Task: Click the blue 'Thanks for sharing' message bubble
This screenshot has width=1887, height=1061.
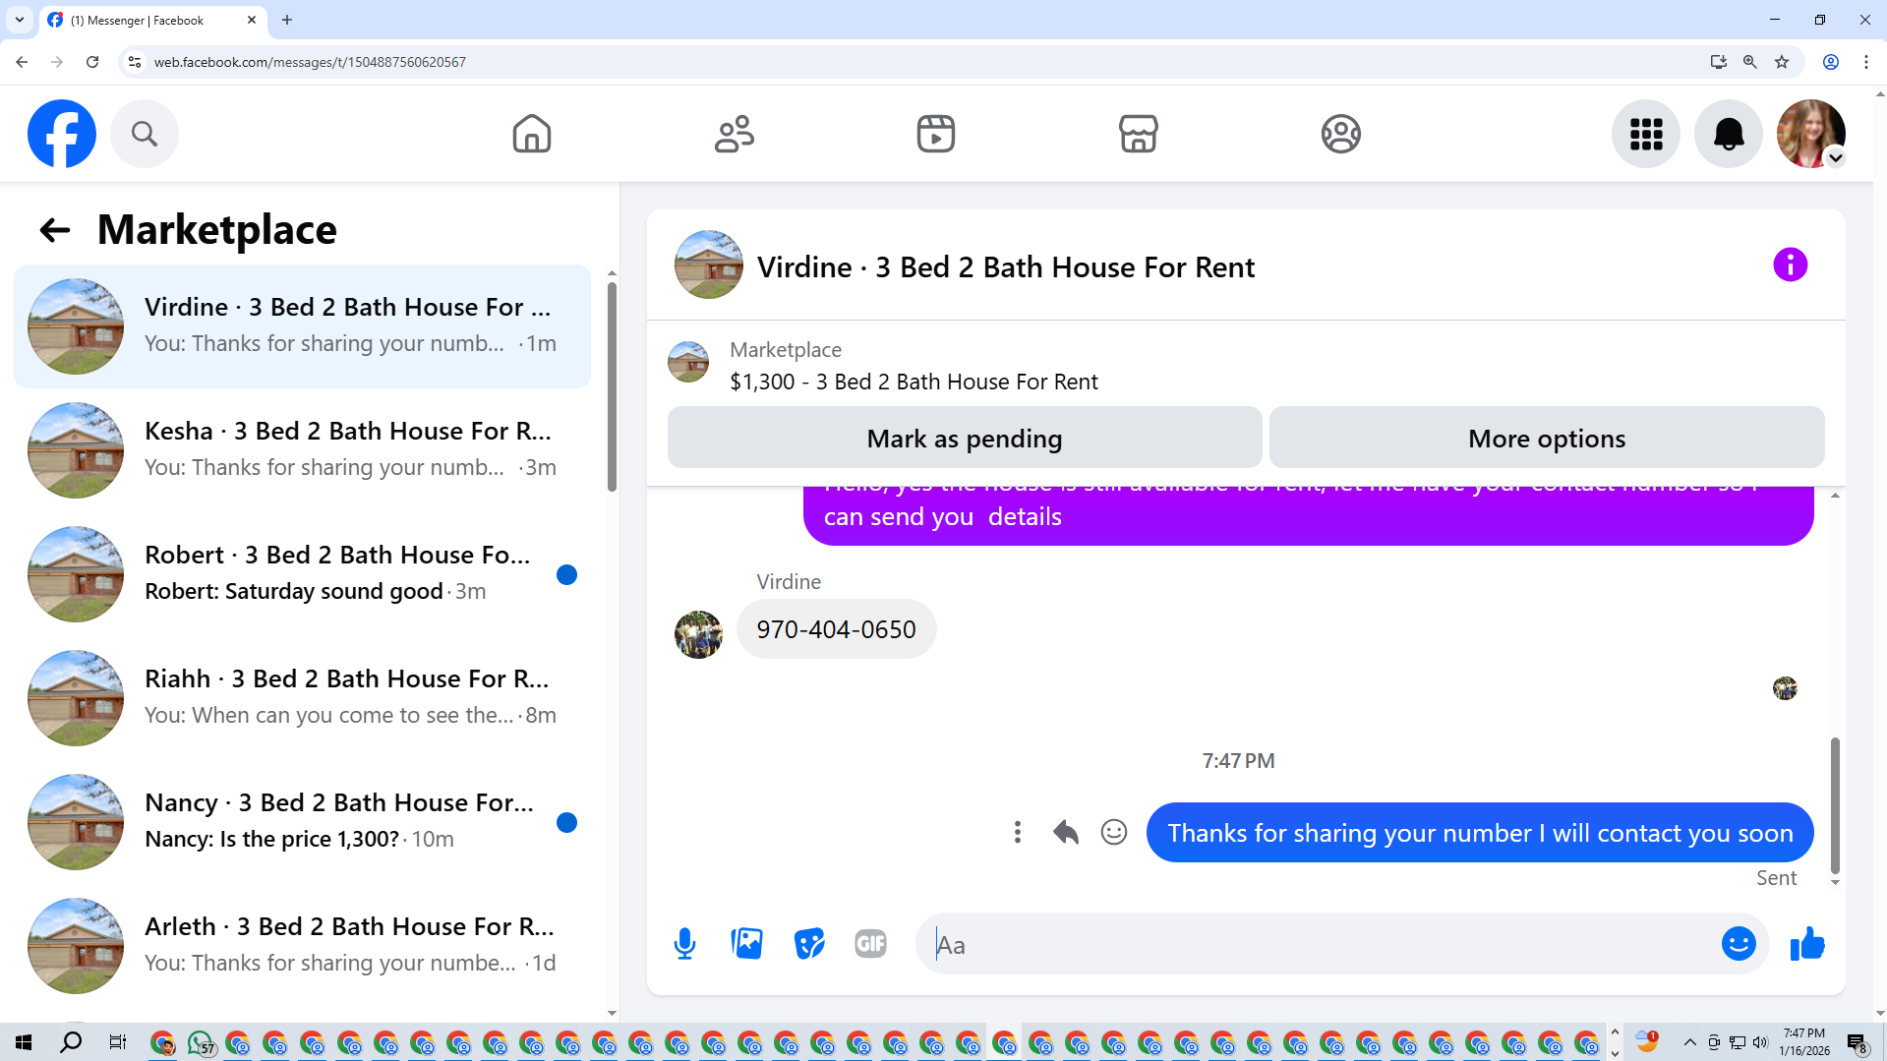Action: point(1480,833)
